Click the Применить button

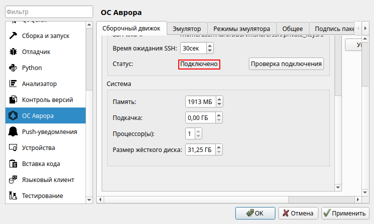point(345,213)
